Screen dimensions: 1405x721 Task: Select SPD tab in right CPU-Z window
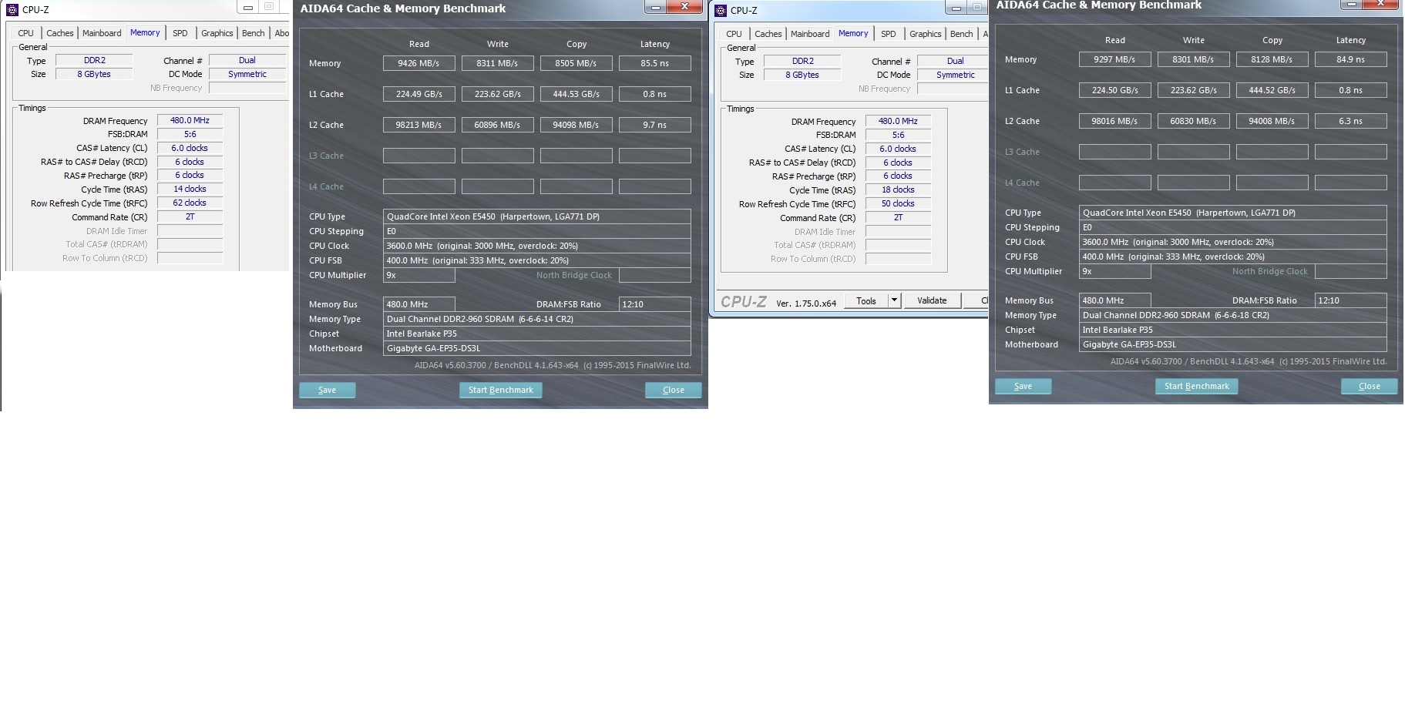coord(889,34)
